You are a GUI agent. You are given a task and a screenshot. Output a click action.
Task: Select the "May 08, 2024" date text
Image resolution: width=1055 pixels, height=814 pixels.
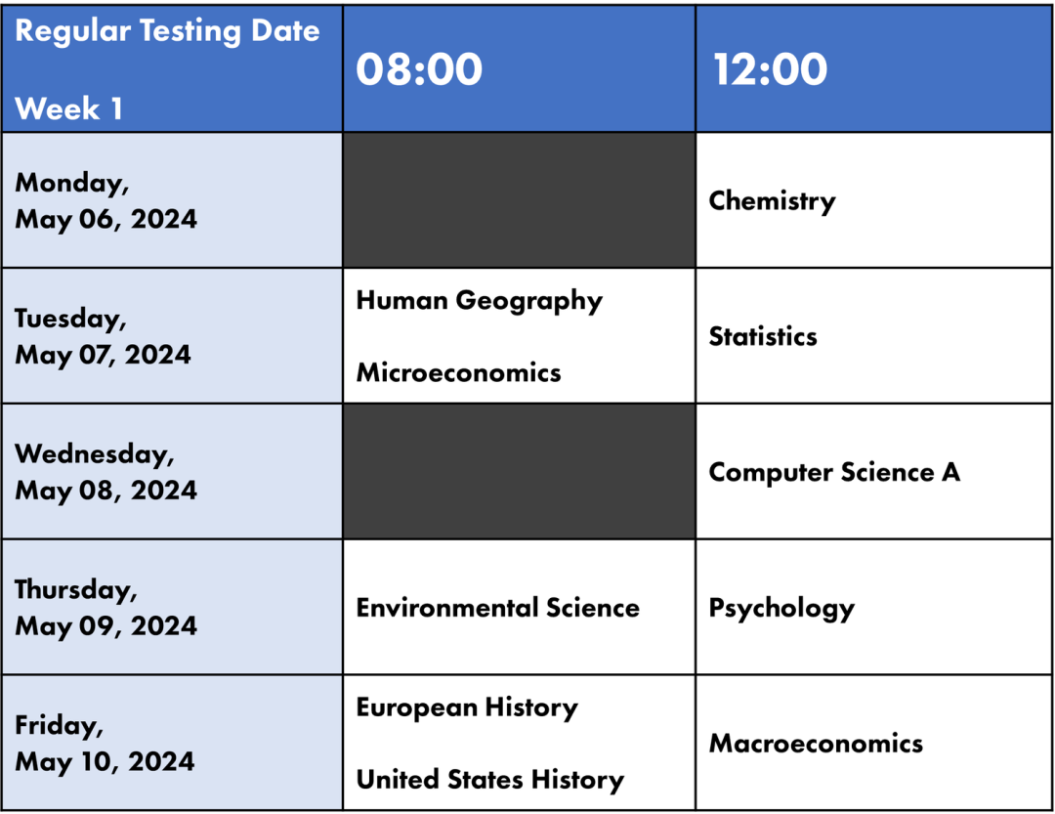[x=105, y=490]
